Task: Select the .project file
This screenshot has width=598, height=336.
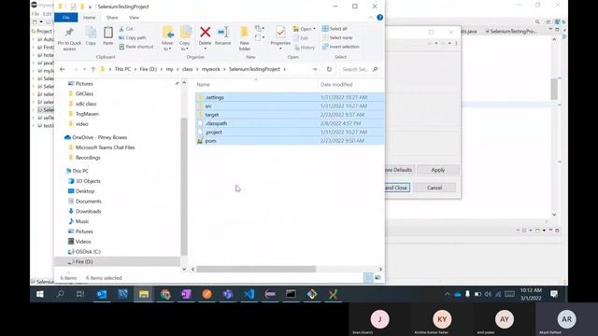Action: click(x=289, y=133)
